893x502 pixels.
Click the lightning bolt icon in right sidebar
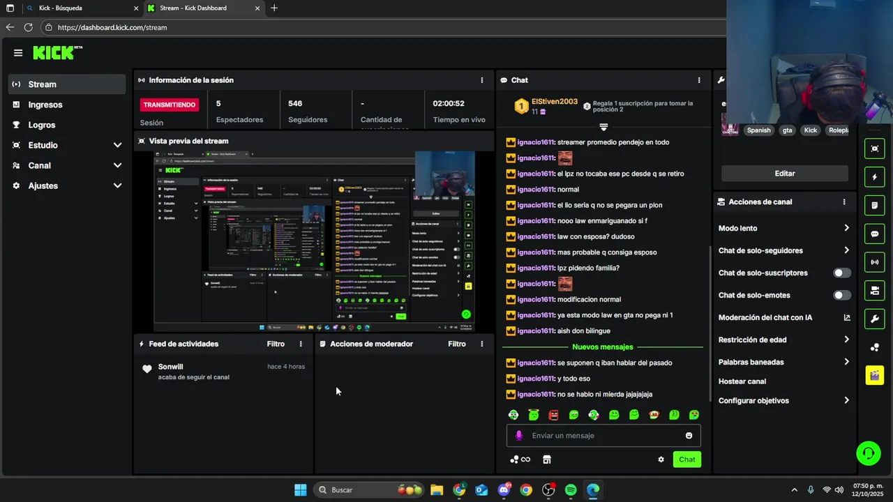875,177
